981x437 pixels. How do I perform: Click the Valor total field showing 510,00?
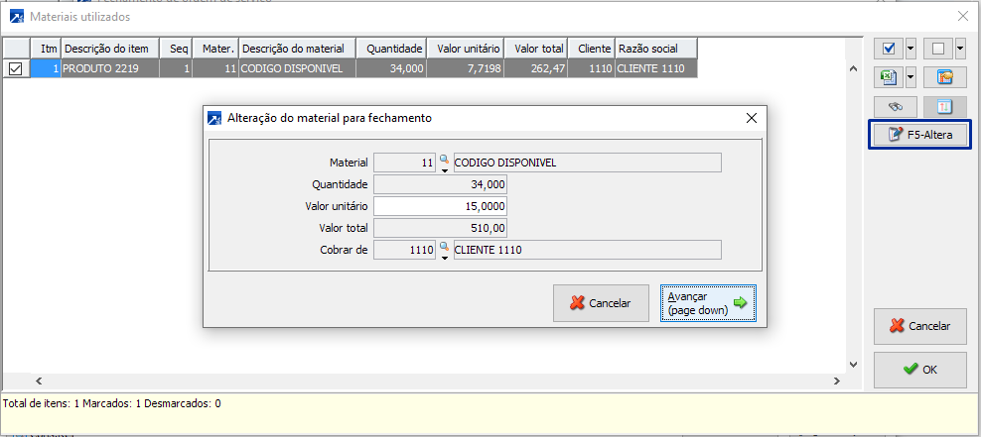(441, 229)
